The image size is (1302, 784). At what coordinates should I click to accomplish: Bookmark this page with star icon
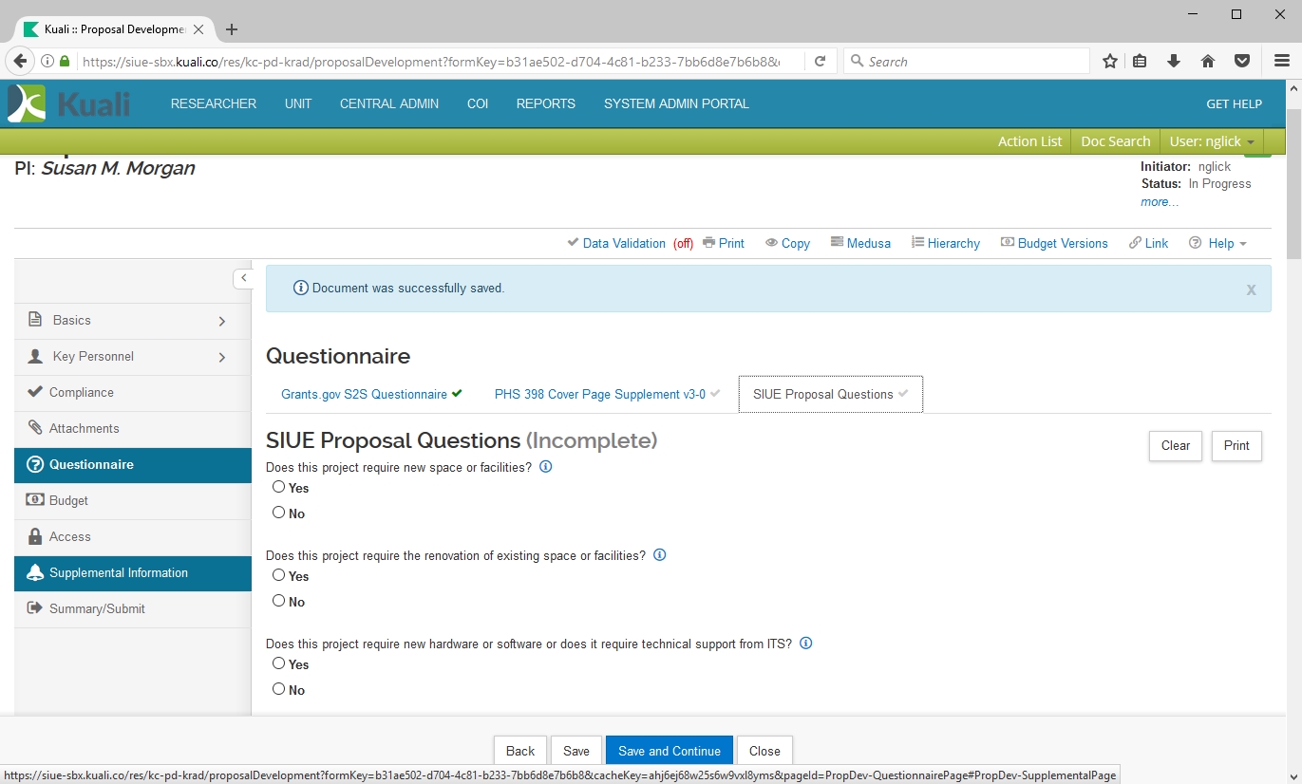coord(1109,62)
